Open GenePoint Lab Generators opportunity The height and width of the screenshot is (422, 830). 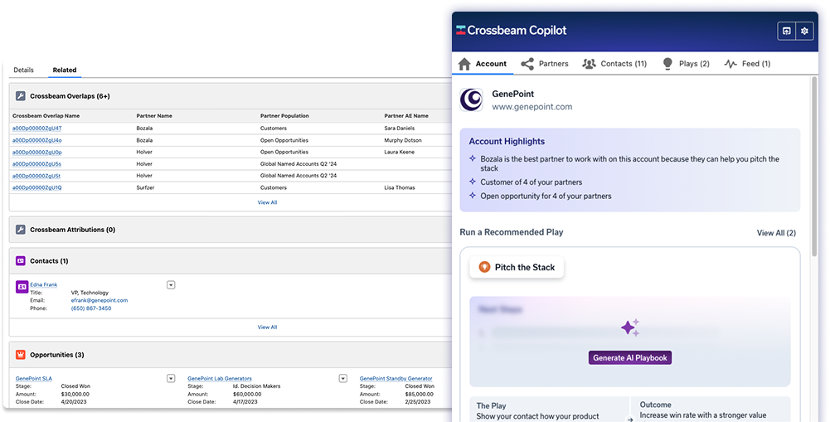pos(220,379)
